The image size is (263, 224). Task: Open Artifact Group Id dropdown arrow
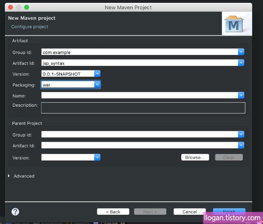point(241,52)
